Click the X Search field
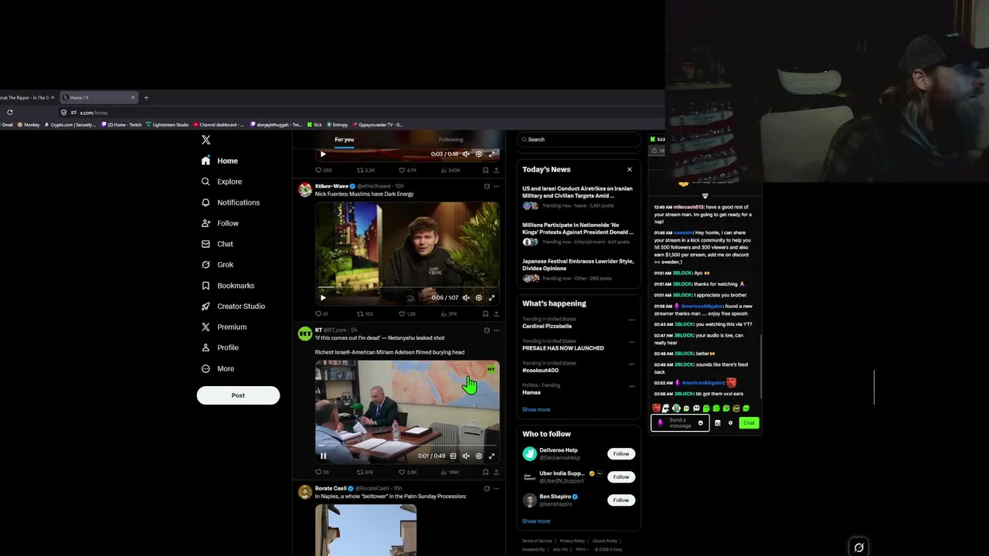Image resolution: width=989 pixels, height=556 pixels. [x=578, y=140]
